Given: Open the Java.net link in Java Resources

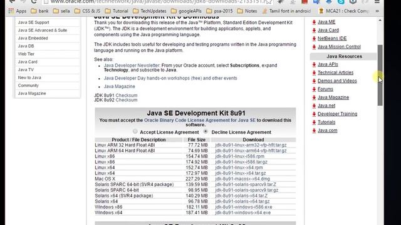Looking at the screenshot, I should 326,106.
